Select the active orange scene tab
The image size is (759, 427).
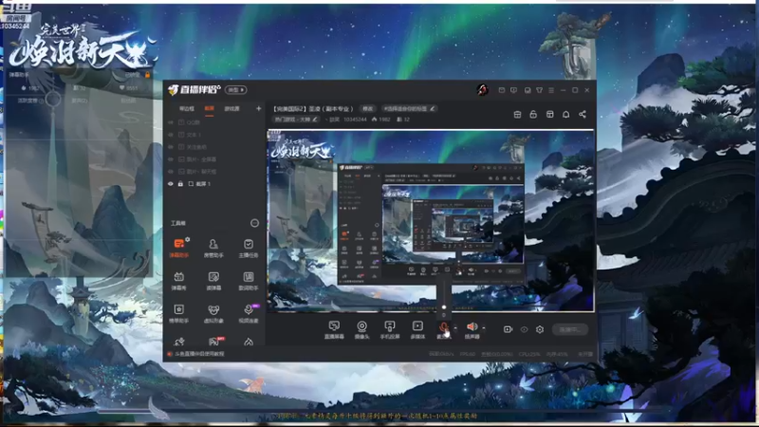[x=209, y=108]
